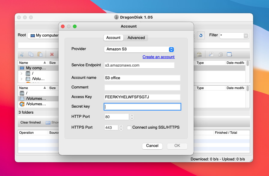Click the wrench properties icon

pyautogui.click(x=211, y=54)
